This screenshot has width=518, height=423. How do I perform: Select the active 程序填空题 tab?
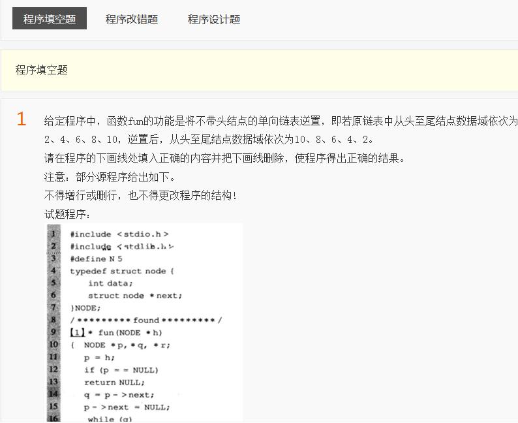pyautogui.click(x=50, y=19)
